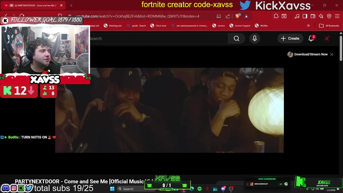Open the Lenovo Support bookmark
343x193 pixels.
[240, 26]
